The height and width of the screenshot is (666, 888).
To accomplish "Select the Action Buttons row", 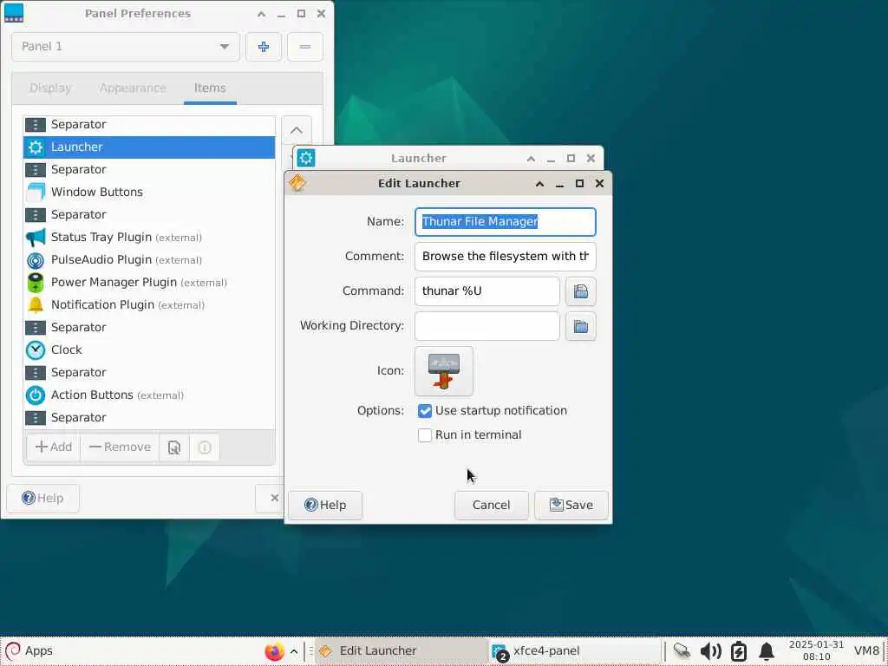I will point(149,395).
